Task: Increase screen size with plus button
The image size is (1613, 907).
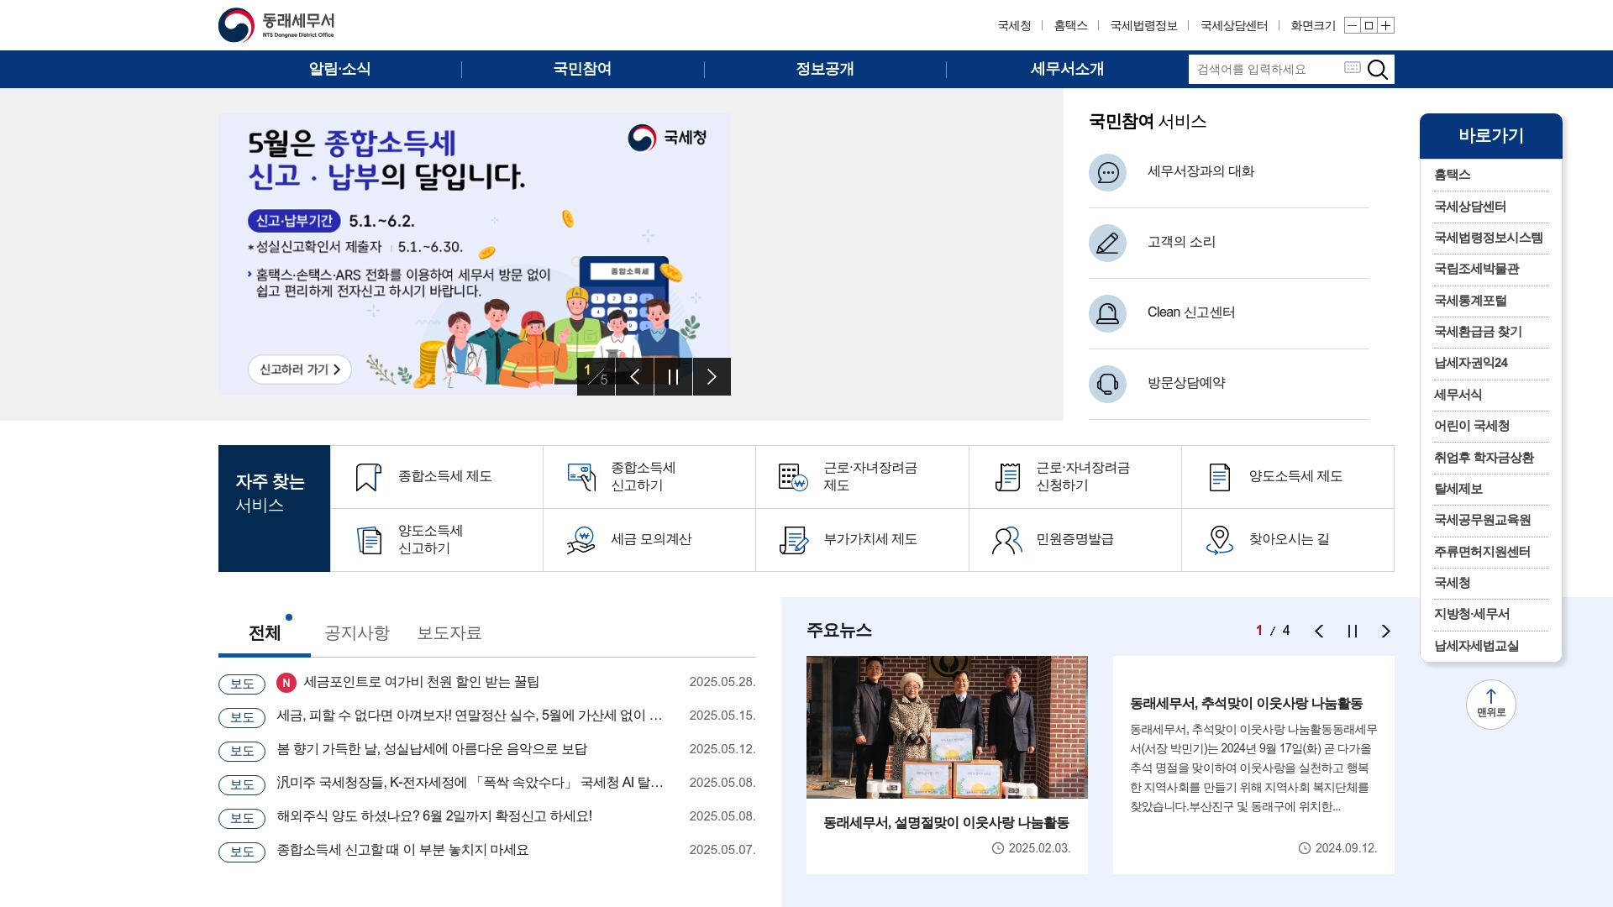Action: point(1386,25)
